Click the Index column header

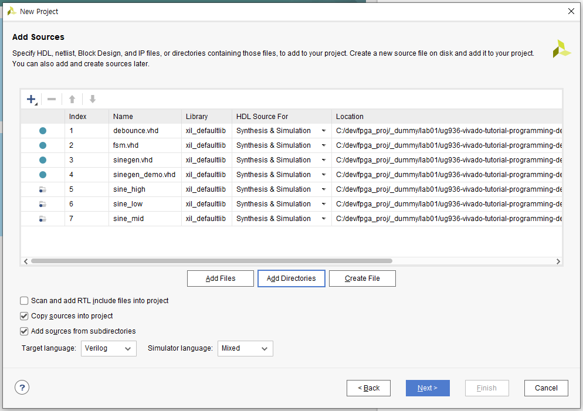pyautogui.click(x=87, y=116)
